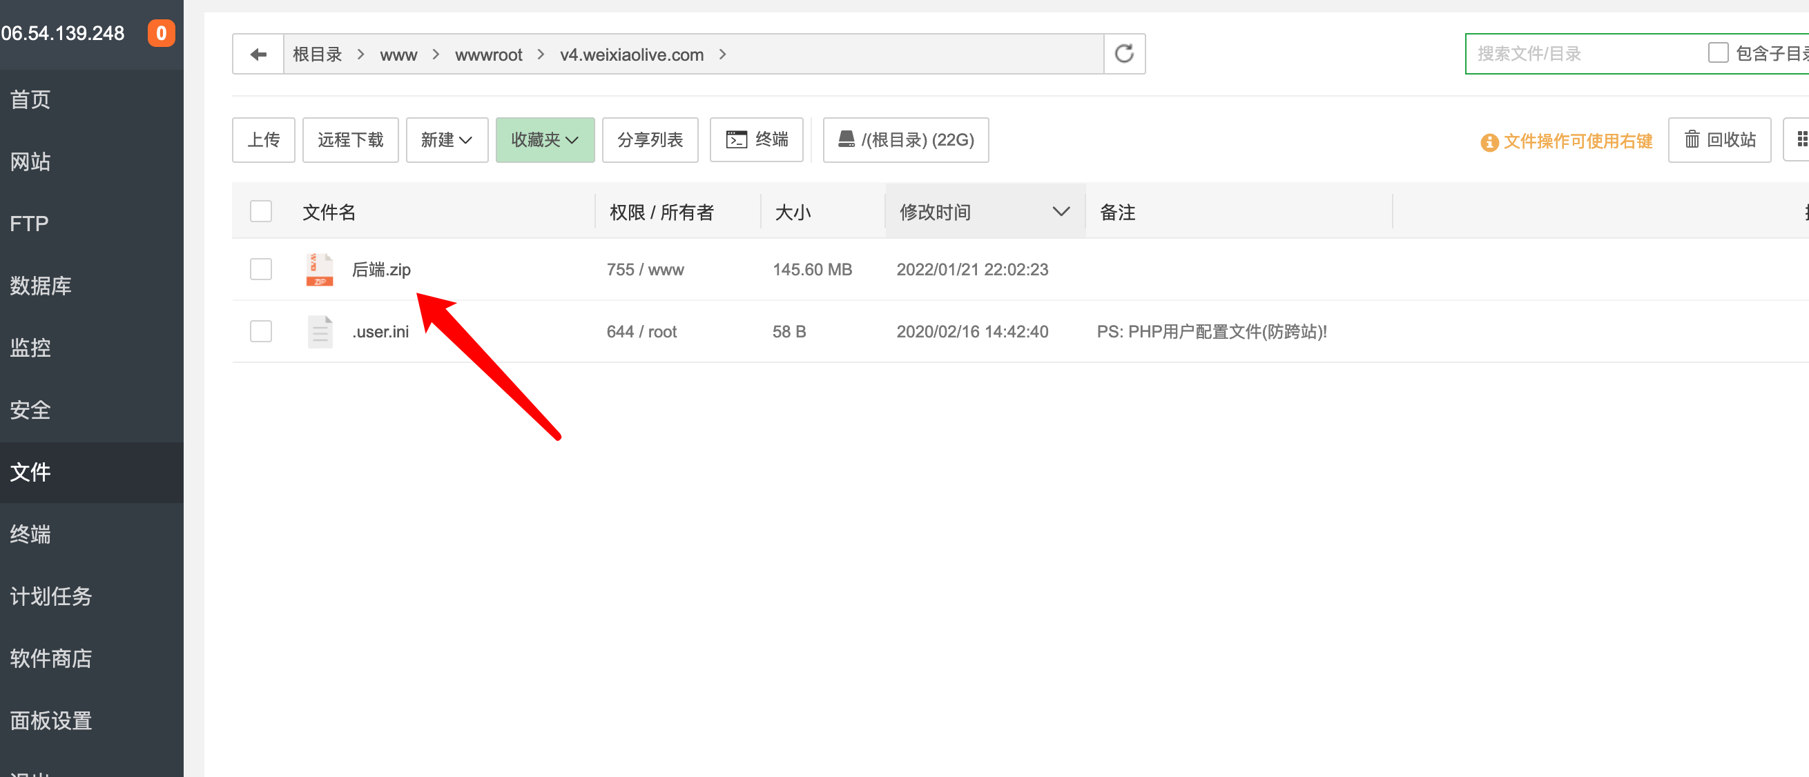Check the 后端.zip row checkbox
Screen dimensions: 1809x777
coord(260,269)
